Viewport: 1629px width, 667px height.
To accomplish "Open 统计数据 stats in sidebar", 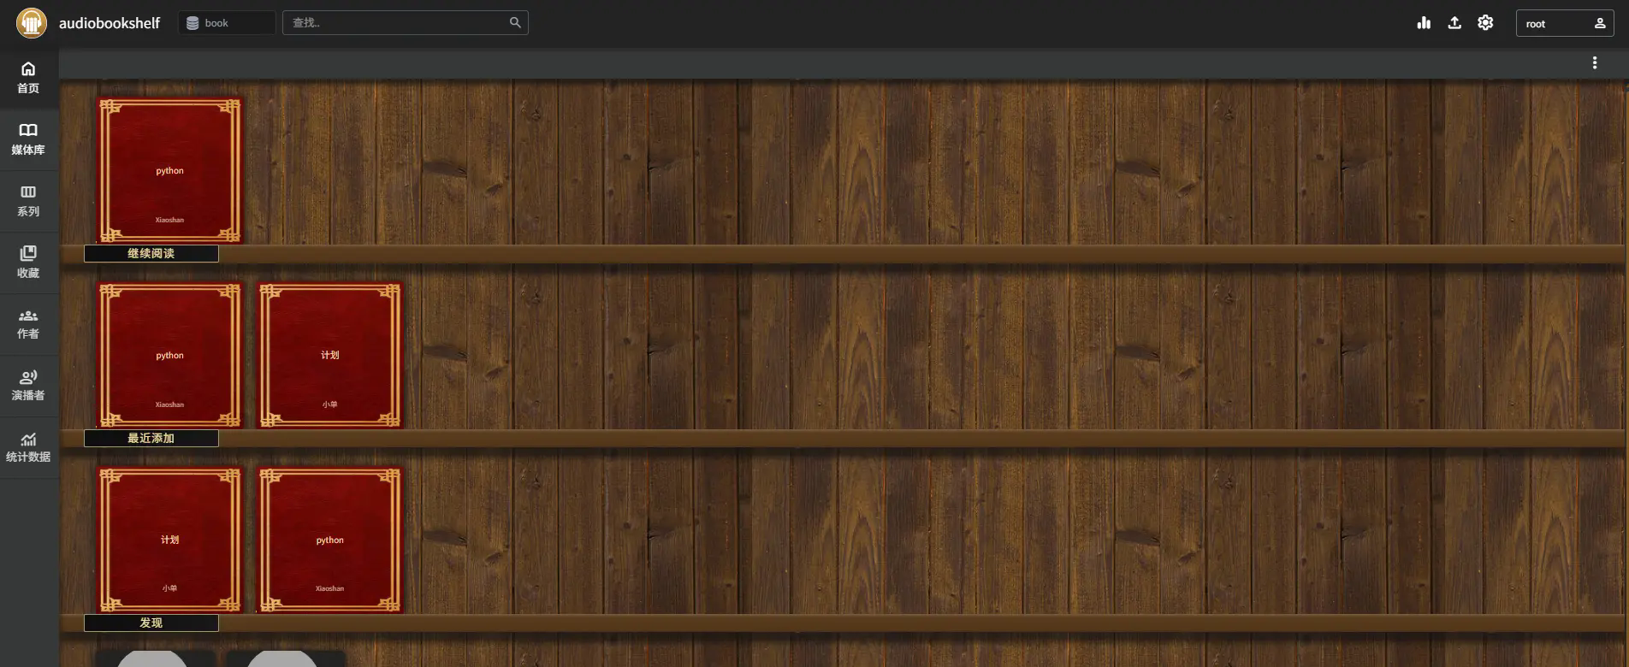I will pos(29,447).
